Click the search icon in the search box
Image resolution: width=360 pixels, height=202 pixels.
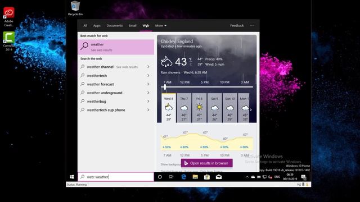point(83,177)
